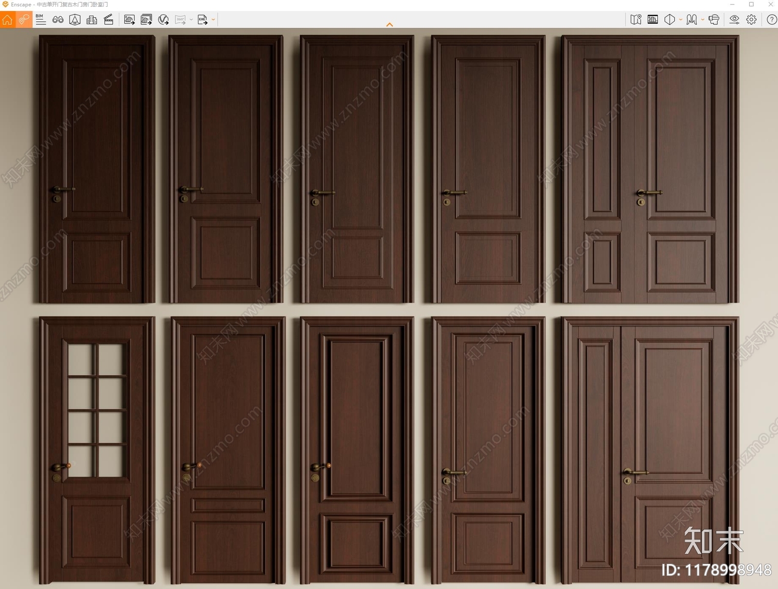
Task: Open the Asset Library tree icon
Action: tap(75, 19)
